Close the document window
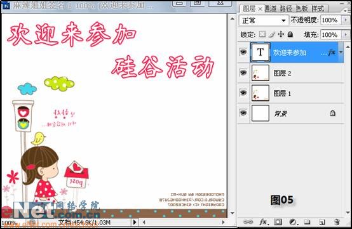352x229 pixels. [x=220, y=3]
